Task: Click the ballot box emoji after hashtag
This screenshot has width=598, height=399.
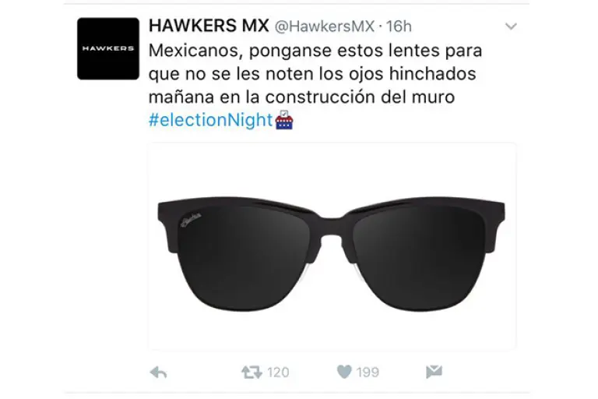Action: coord(284,120)
